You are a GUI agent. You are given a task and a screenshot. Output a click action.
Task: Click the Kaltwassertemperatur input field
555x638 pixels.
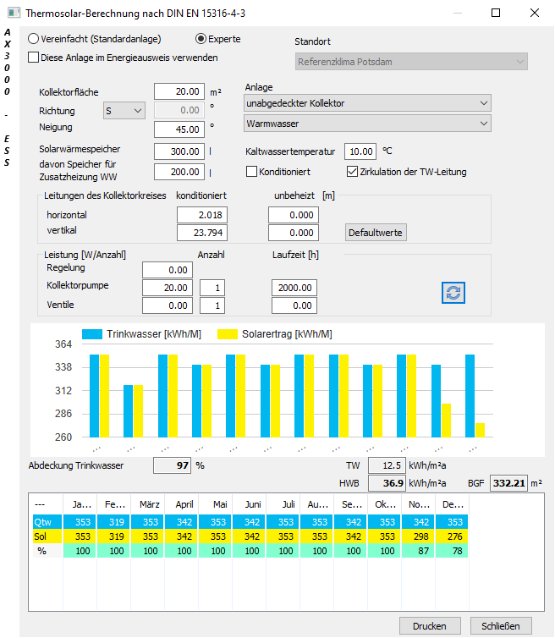point(360,151)
